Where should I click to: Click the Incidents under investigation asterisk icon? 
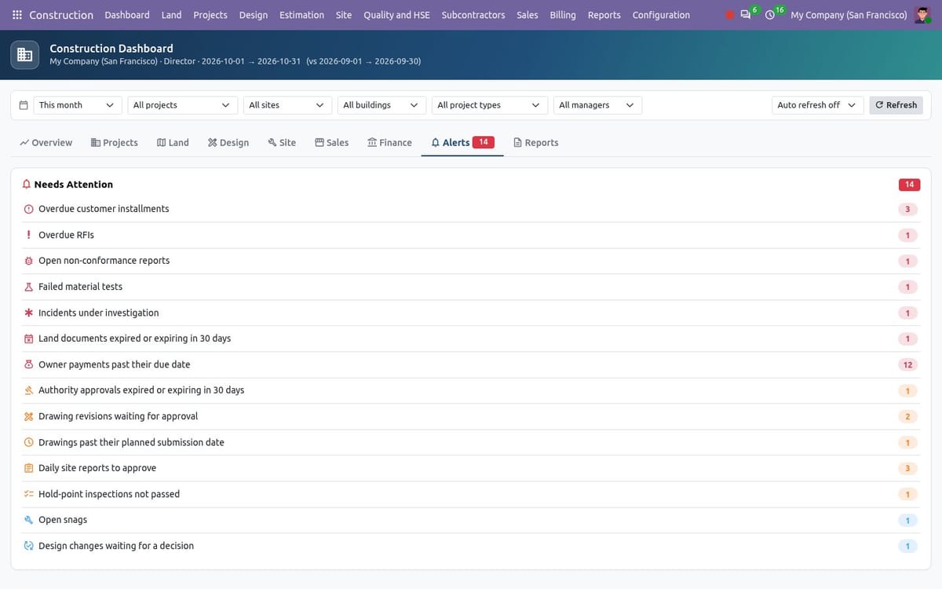coord(29,313)
